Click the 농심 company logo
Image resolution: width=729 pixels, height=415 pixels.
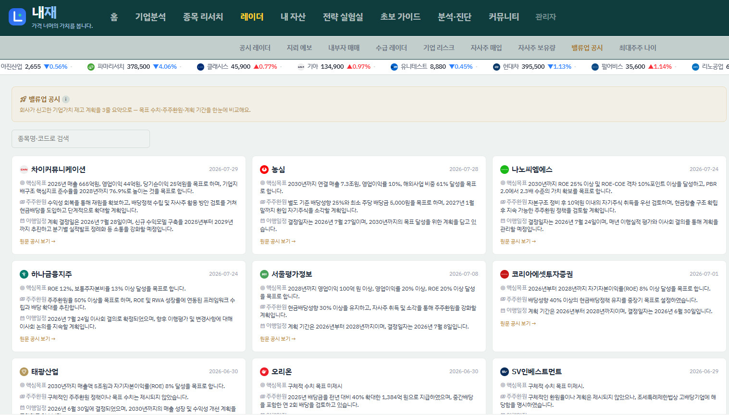click(x=264, y=170)
